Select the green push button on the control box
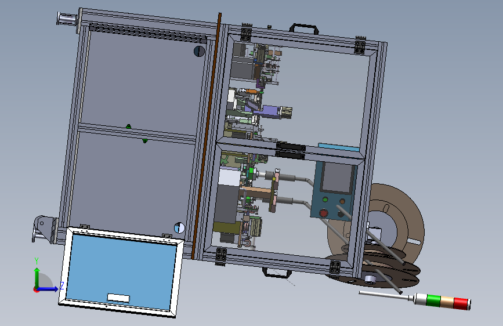The width and height of the screenshot is (503, 326). tap(325, 200)
